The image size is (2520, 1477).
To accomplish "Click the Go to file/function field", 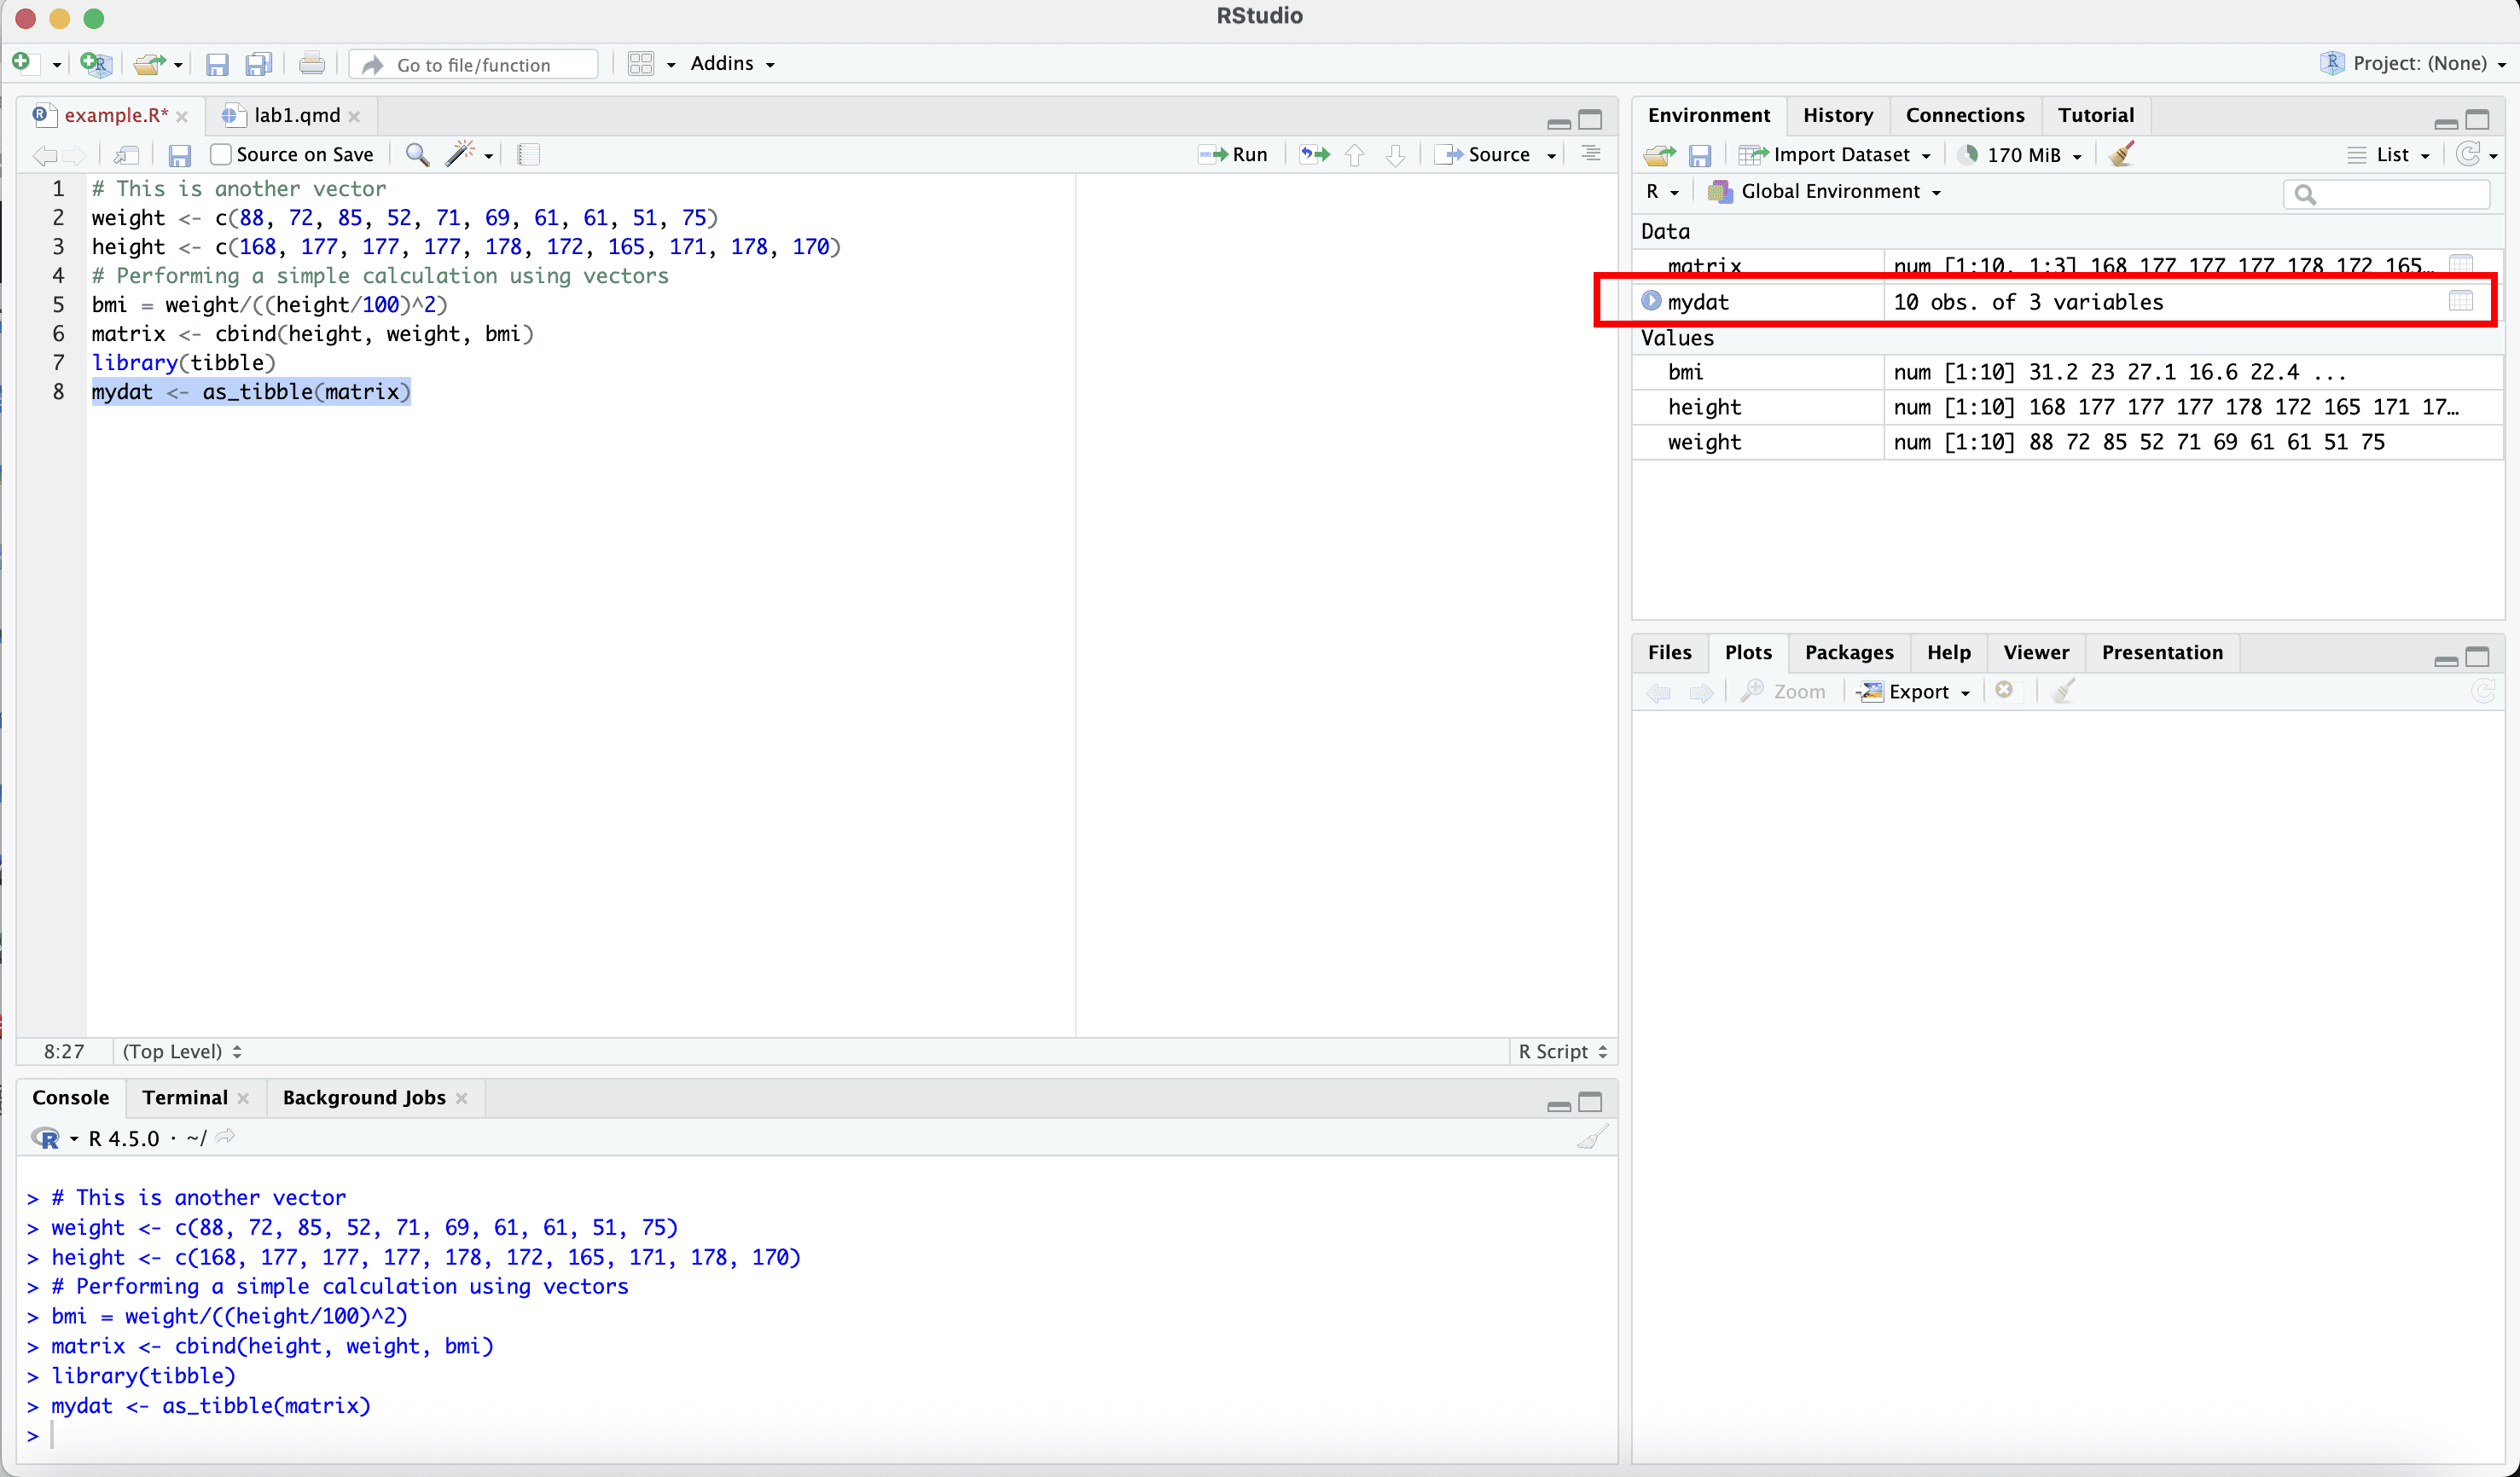I will [476, 64].
